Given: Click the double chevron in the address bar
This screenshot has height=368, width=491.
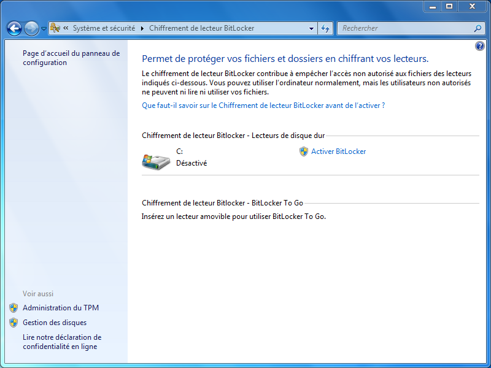Looking at the screenshot, I should pyautogui.click(x=66, y=28).
